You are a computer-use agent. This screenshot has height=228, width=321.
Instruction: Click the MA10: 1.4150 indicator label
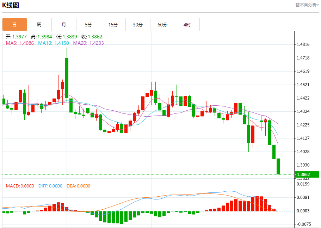click(54, 43)
